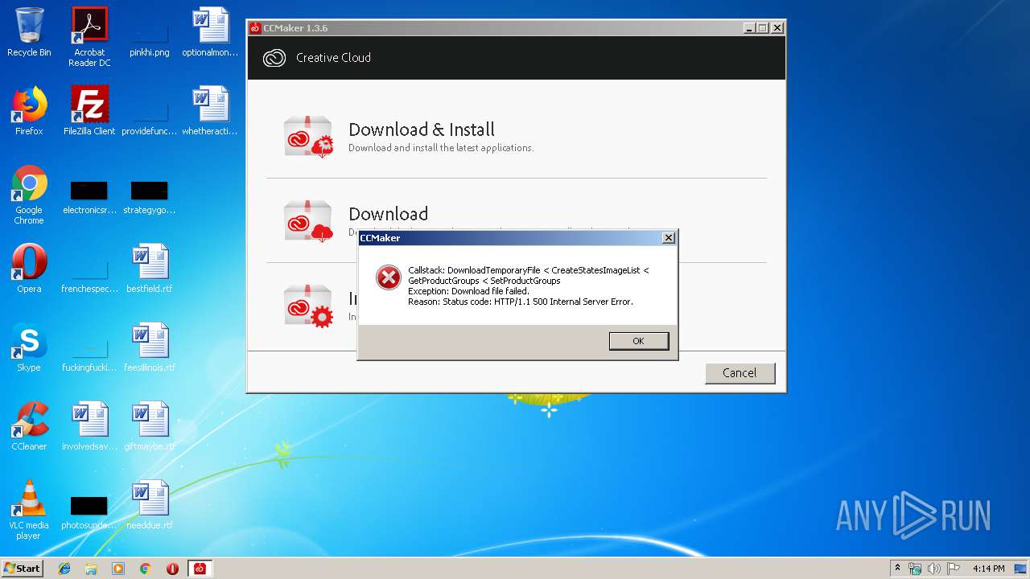The height and width of the screenshot is (579, 1030).
Task: Open Chrome from the taskbar
Action: point(146,569)
